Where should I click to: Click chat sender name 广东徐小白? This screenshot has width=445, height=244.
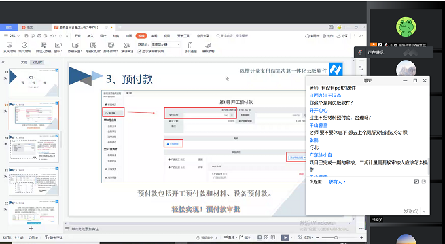click(x=321, y=155)
